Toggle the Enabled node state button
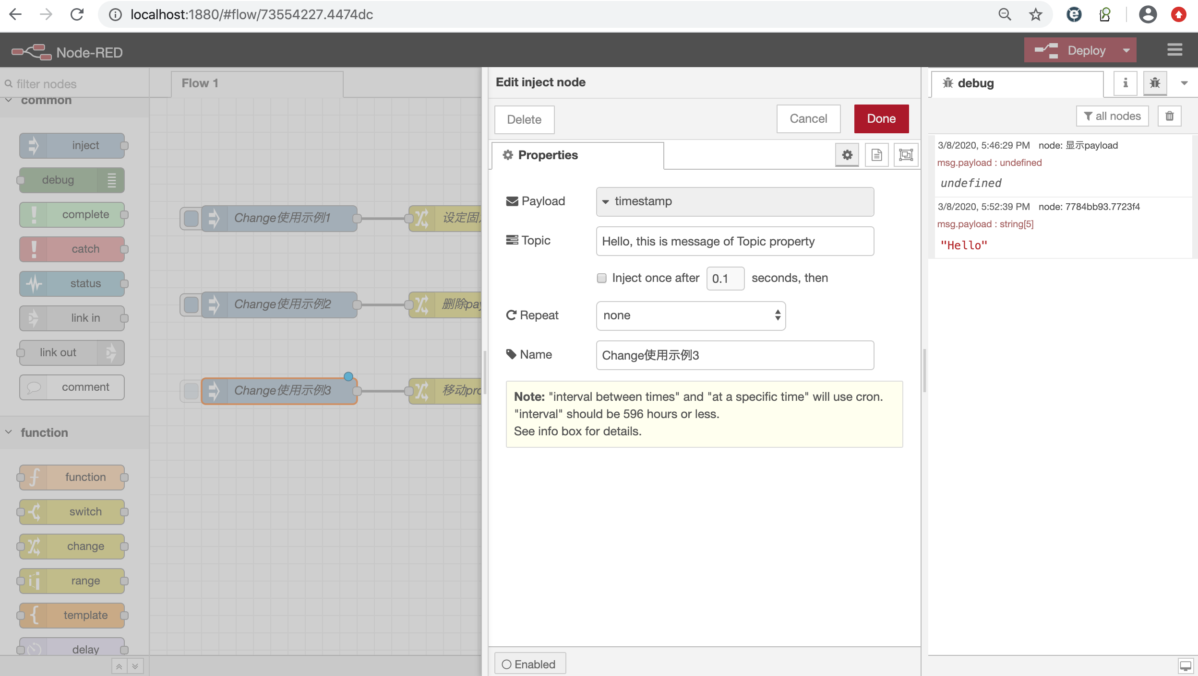 529,664
